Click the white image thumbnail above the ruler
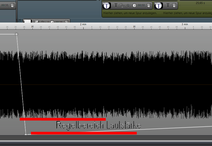This screenshot has width=212, height=146. (28, 21)
